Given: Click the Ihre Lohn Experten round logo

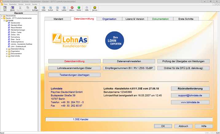Looking at the screenshot, I should tap(115, 40).
